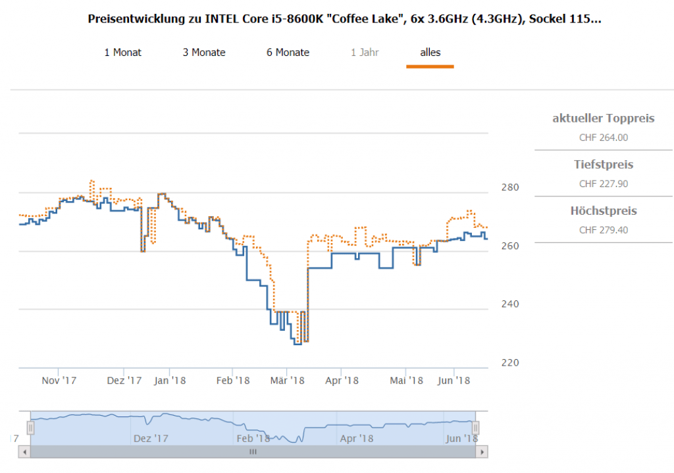Viewport: 674px width, 473px height.
Task: Click the '280' y-axis label
Action: [x=510, y=187]
